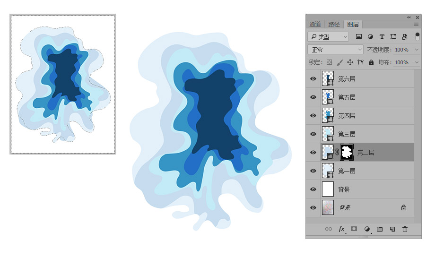Add a layer mask button
Screen dimensions: 435x258
(354, 229)
